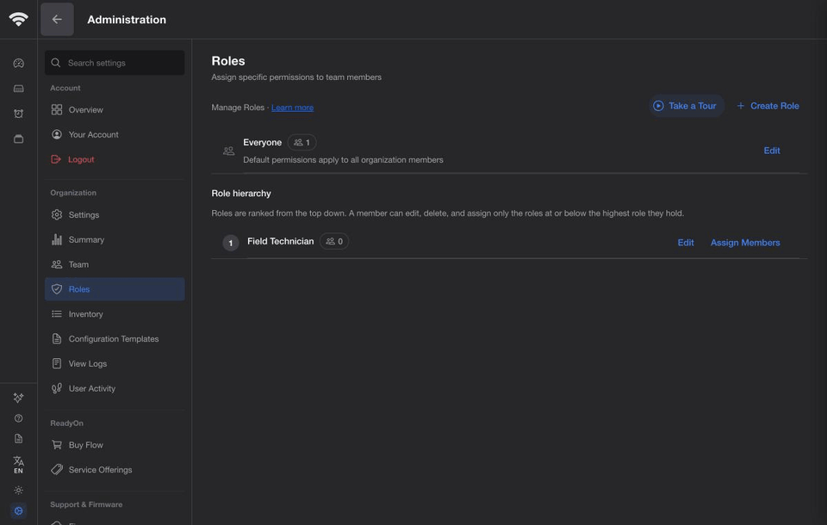This screenshot has height=525, width=827.
Task: Click the sparkle AI icon in left rail
Action: click(x=18, y=398)
